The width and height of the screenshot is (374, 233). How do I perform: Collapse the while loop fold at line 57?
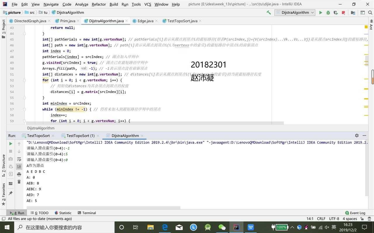click(x=25, y=109)
